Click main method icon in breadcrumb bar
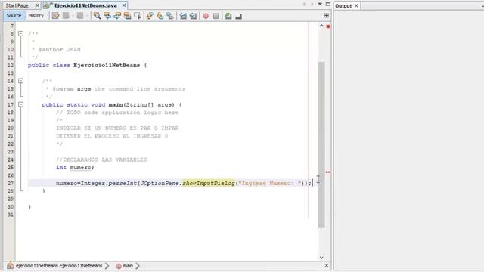Image resolution: width=484 pixels, height=272 pixels. 119,266
